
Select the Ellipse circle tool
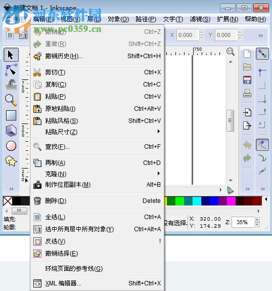[x=11, y=146]
